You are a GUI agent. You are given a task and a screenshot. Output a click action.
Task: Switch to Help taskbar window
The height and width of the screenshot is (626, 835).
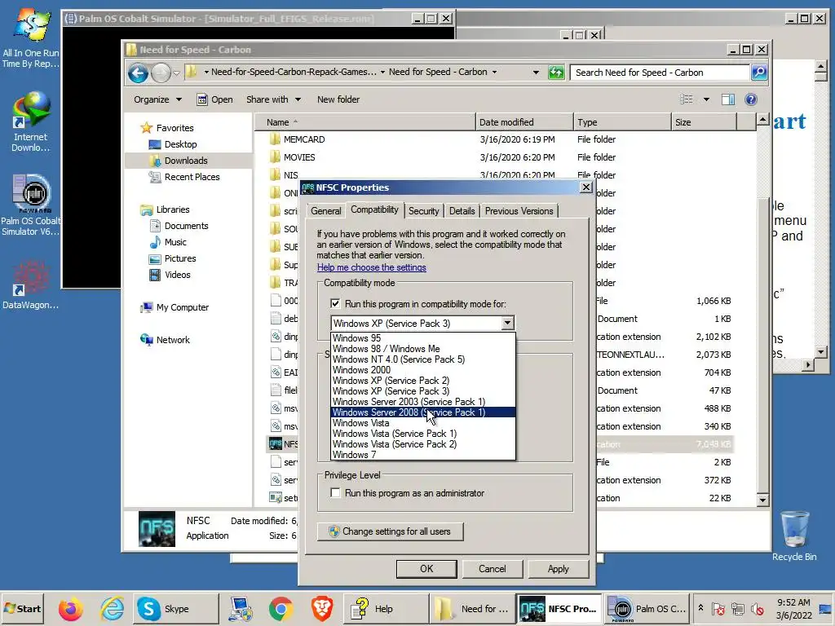coord(385,608)
